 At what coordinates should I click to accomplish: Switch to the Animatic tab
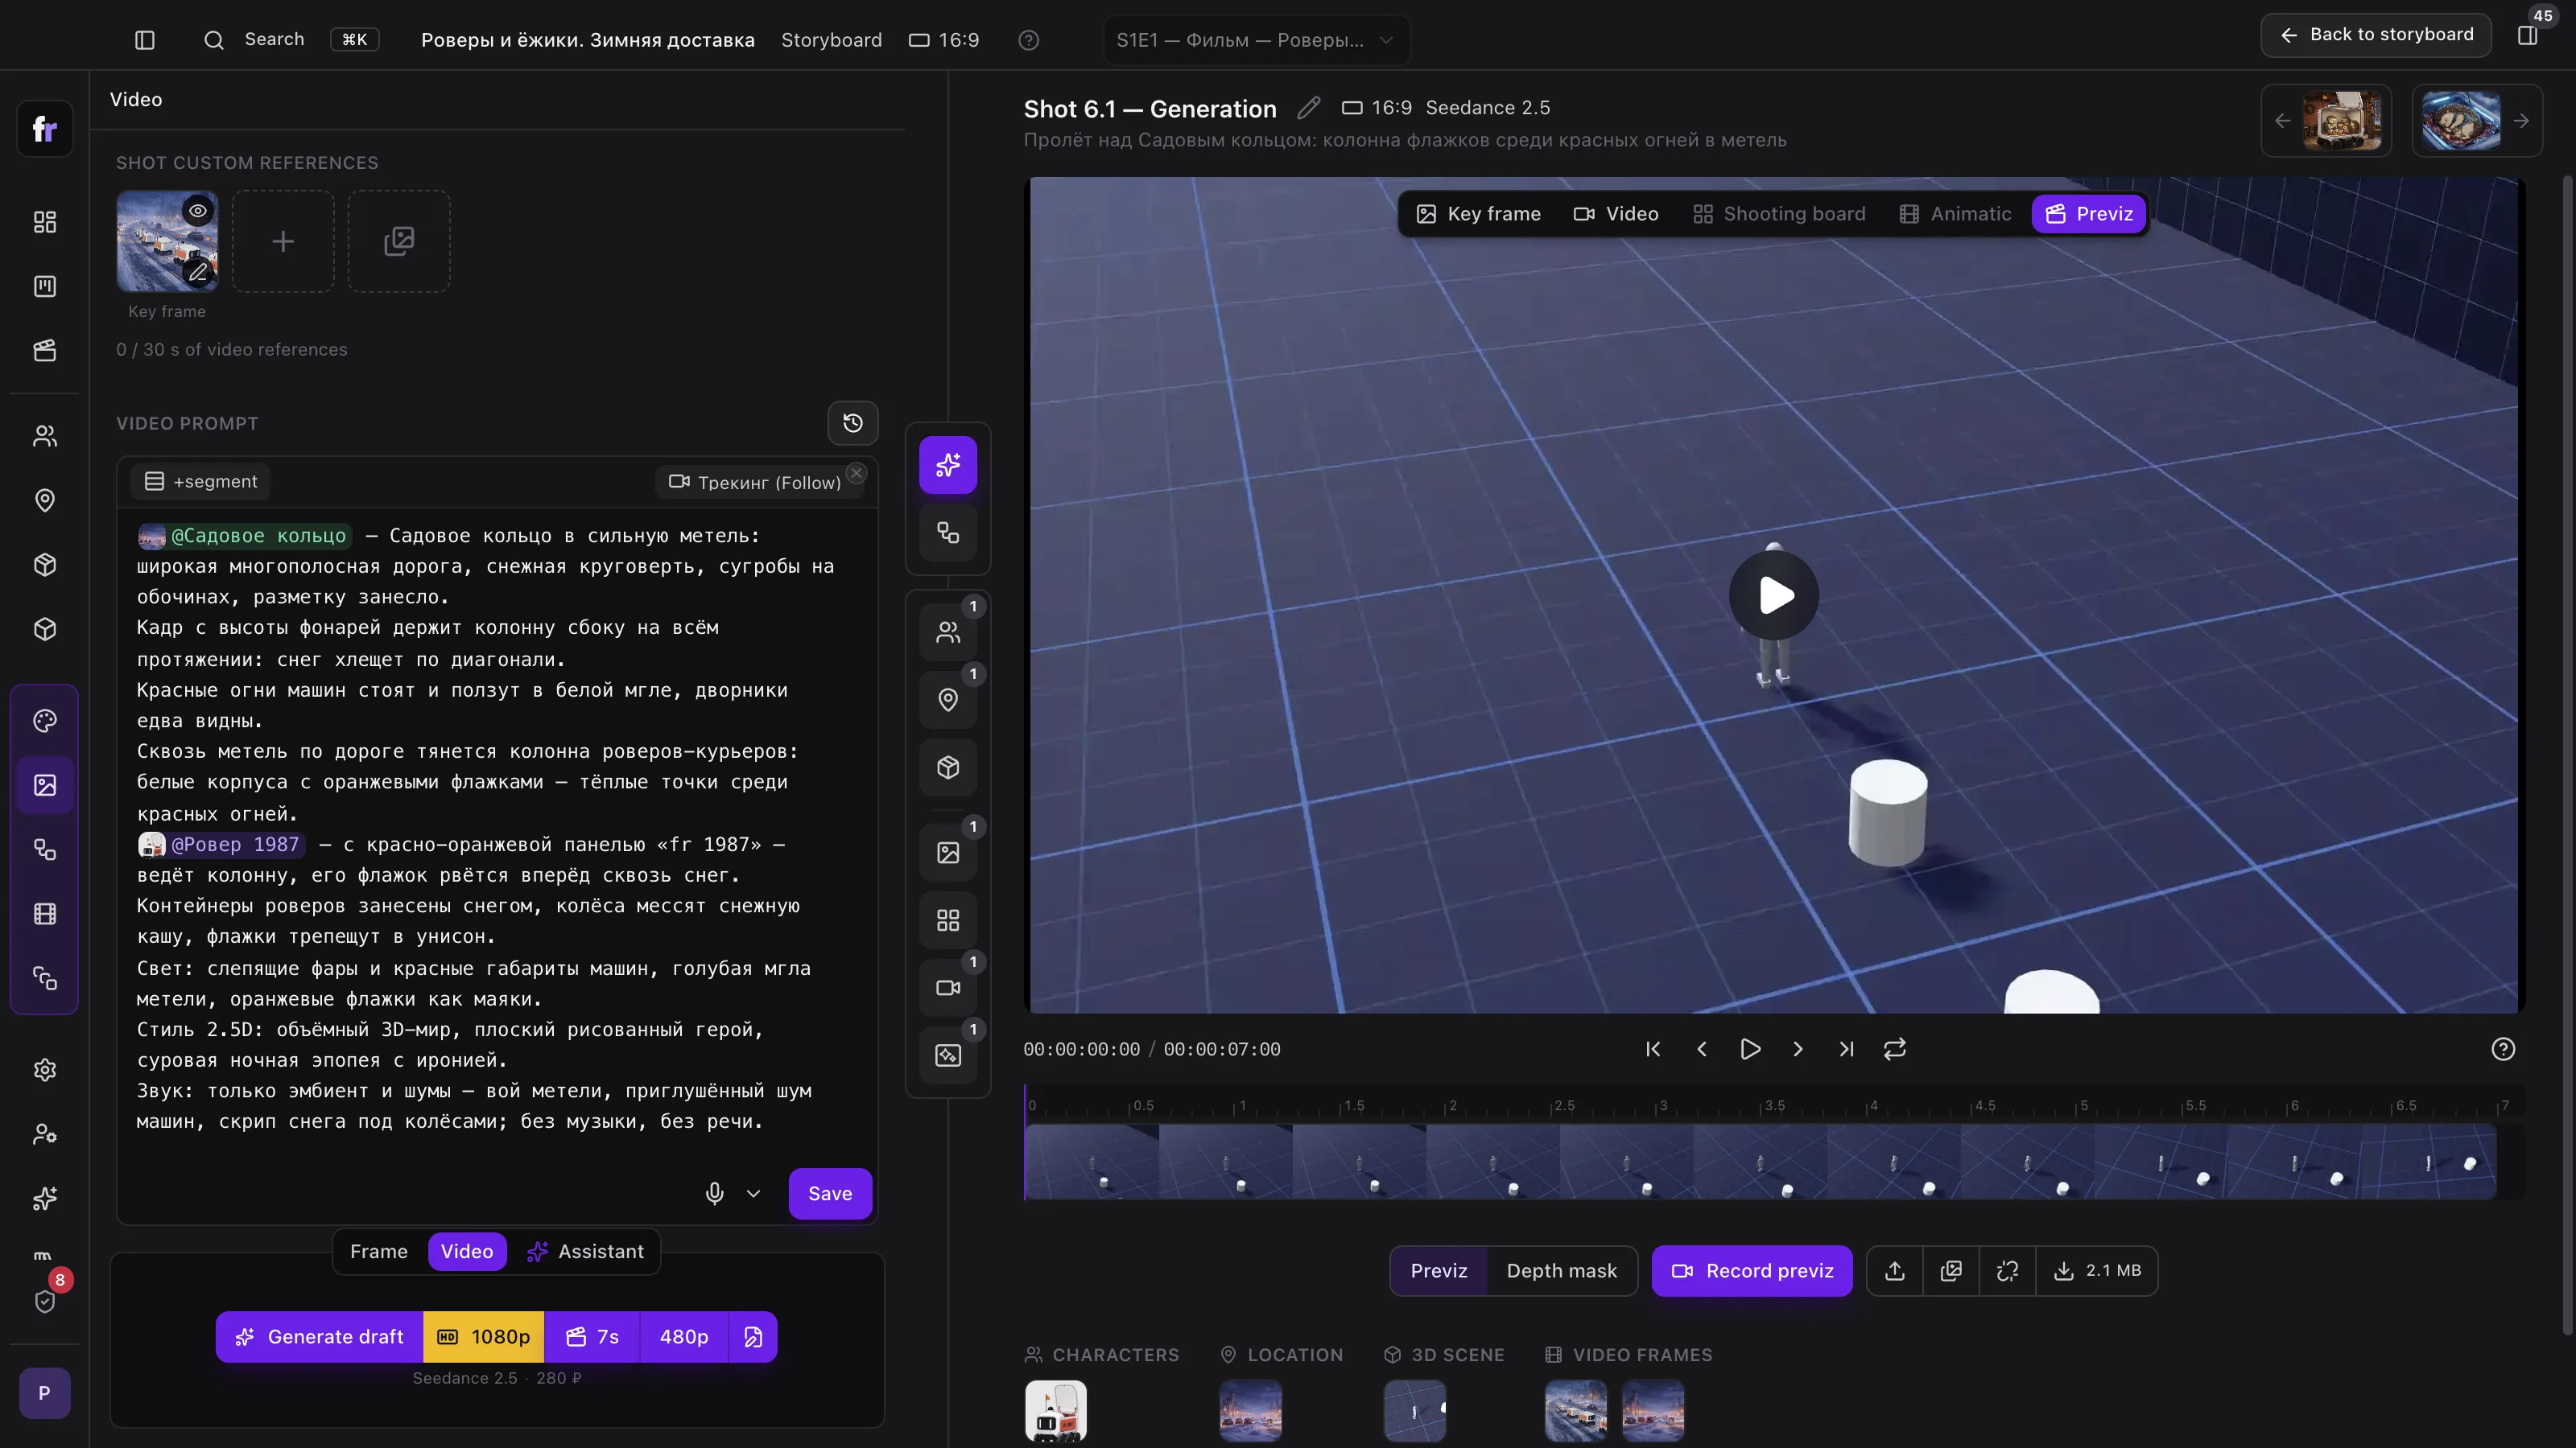coord(1955,214)
